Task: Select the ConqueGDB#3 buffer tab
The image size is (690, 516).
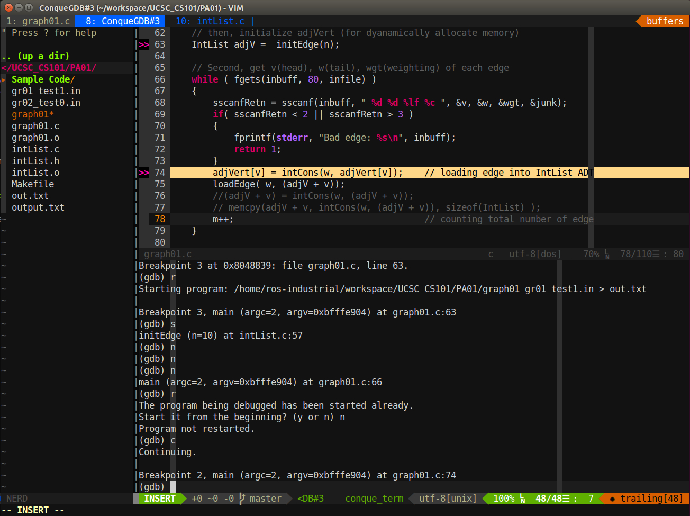Action: tap(122, 21)
